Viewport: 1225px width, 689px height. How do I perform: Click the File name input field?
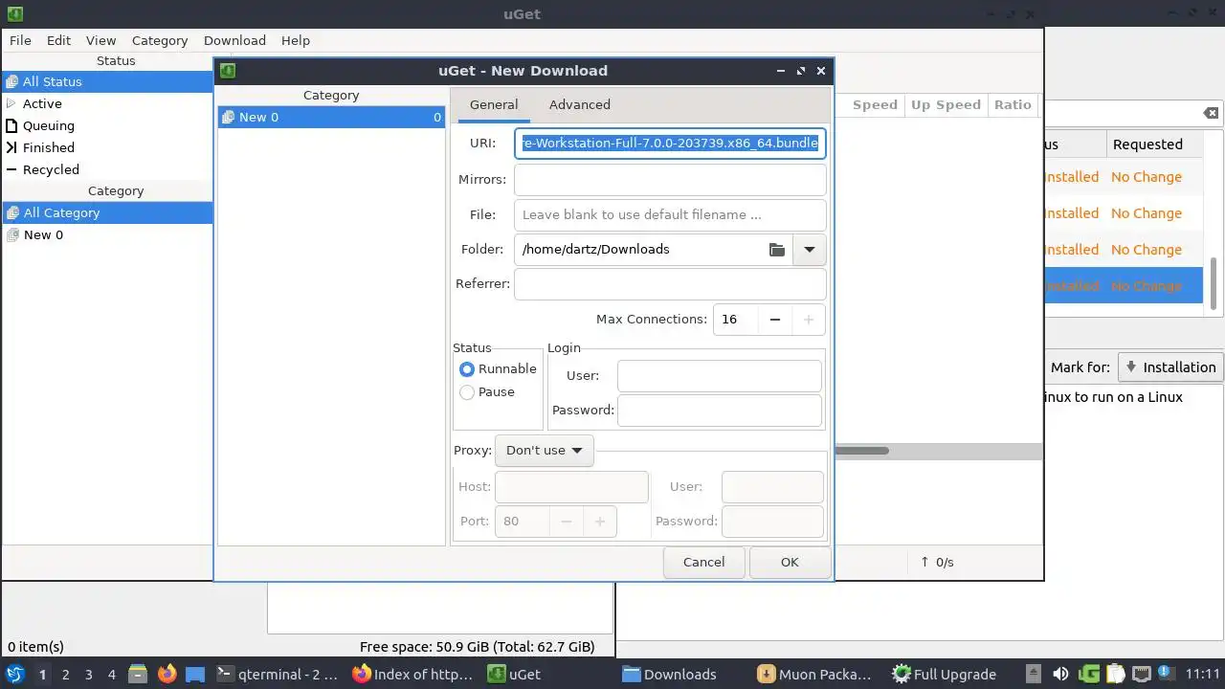pyautogui.click(x=670, y=214)
